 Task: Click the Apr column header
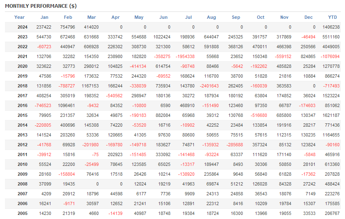click(x=116, y=17)
